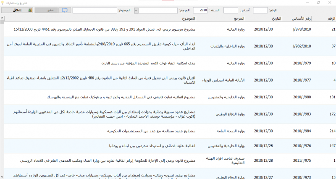Click the رقم الأساس cell 2010/إ/973
336x179 pixels.
(302, 177)
